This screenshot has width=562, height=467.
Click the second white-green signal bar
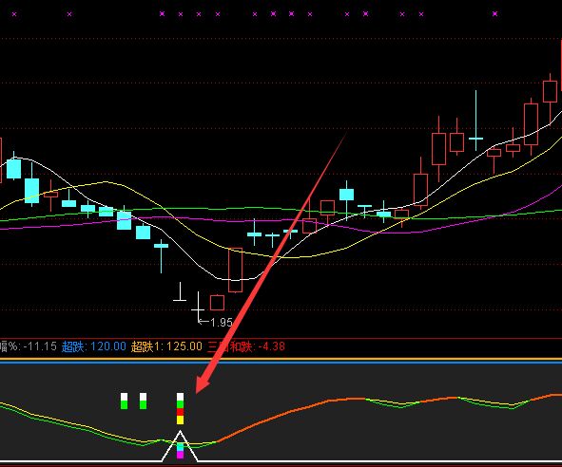(143, 402)
